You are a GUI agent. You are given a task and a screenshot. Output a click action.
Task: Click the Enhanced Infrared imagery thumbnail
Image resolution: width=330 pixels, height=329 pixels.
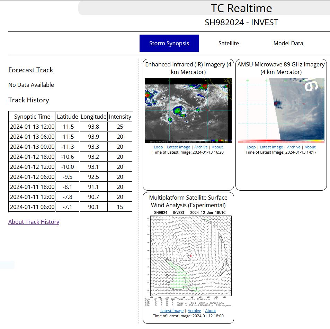188,110
